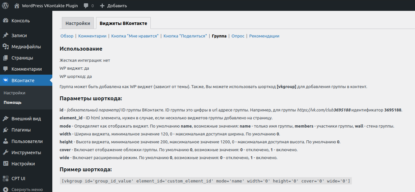Click the example vkgroup shortcode block

(206, 181)
